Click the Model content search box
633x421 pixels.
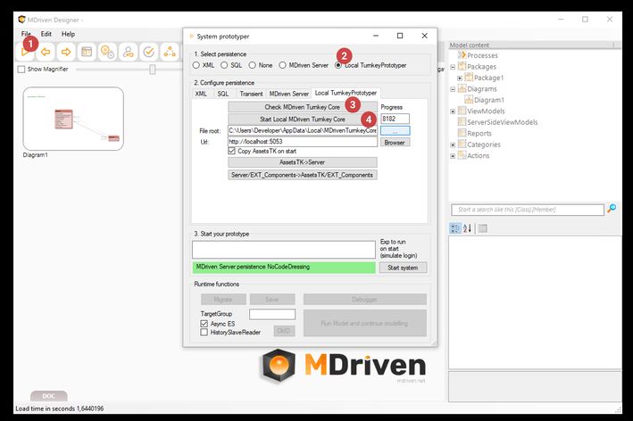(528, 210)
